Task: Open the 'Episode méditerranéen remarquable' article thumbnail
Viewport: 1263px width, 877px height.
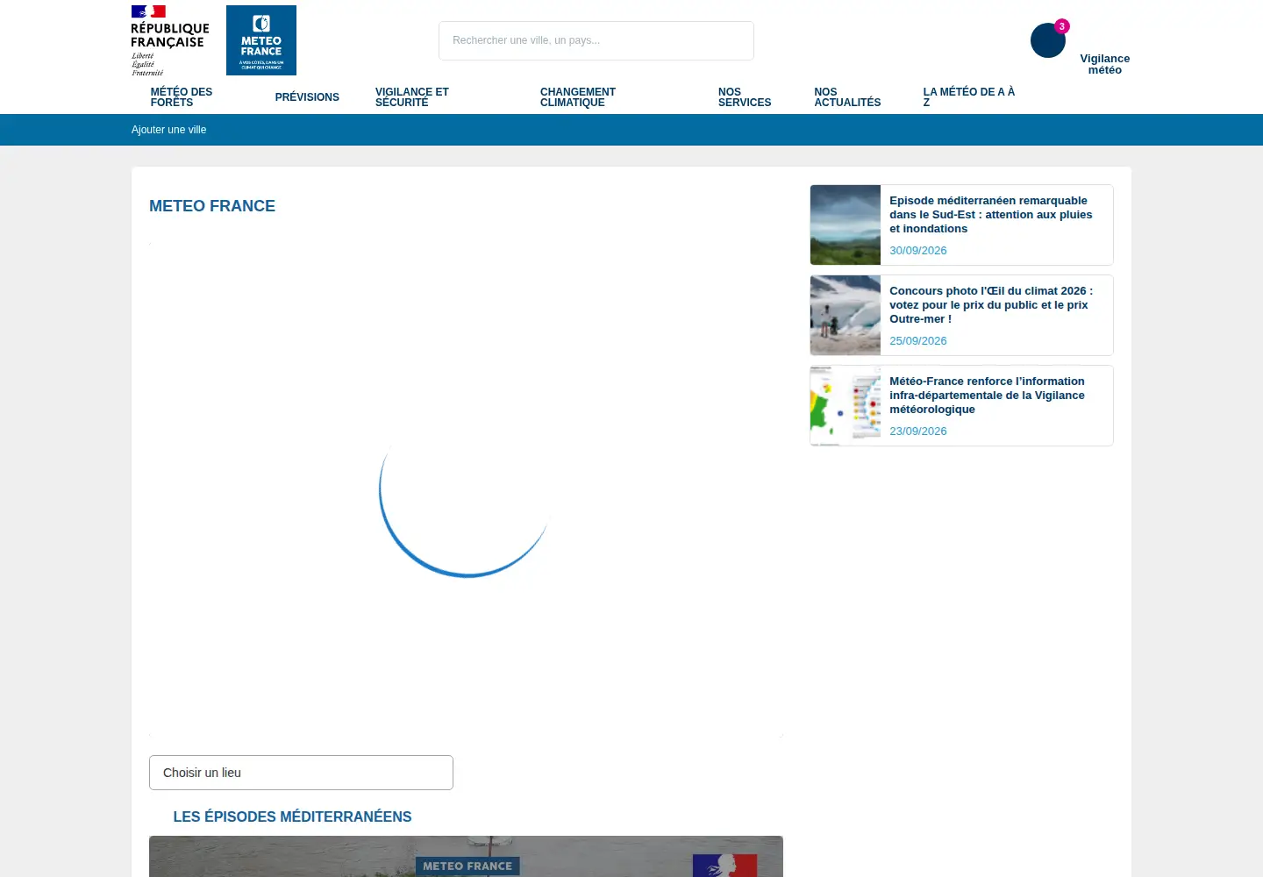Action: [x=846, y=225]
